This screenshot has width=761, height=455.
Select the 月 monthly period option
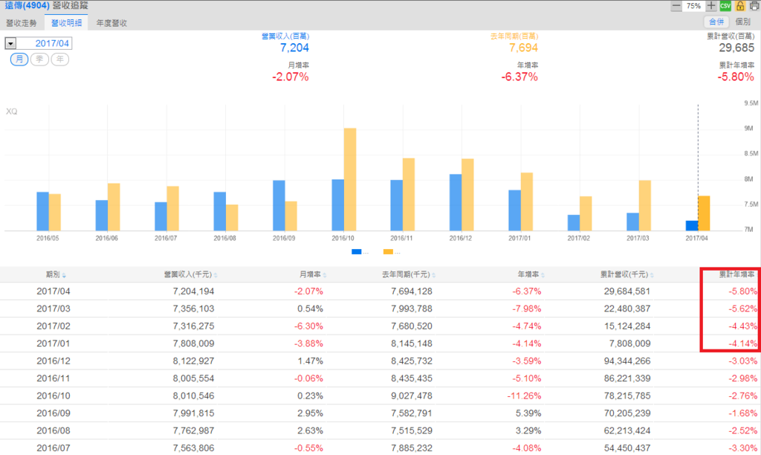(19, 59)
